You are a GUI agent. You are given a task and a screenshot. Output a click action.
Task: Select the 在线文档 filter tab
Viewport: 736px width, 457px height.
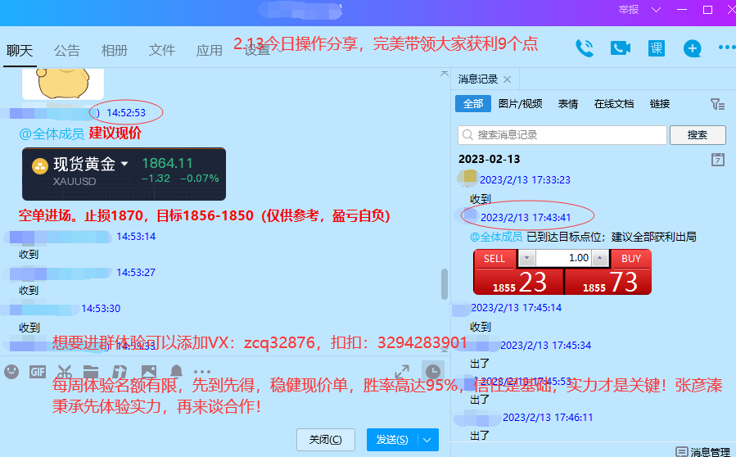click(614, 104)
